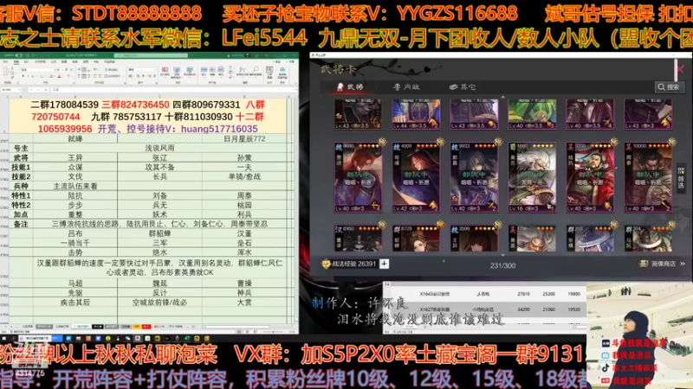693x389 pixels.
Task: Open Find and Select magnifier in Excel
Action: pyautogui.click(x=256, y=72)
